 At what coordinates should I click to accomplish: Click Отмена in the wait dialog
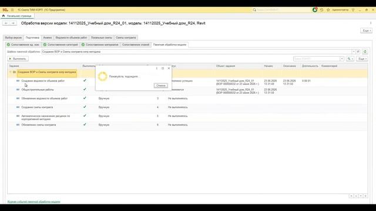160,86
